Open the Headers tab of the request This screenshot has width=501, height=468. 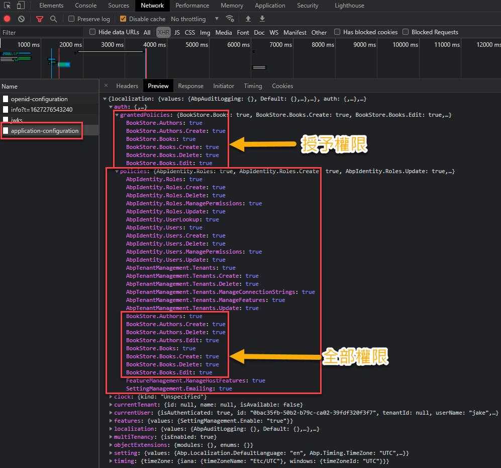tap(127, 86)
